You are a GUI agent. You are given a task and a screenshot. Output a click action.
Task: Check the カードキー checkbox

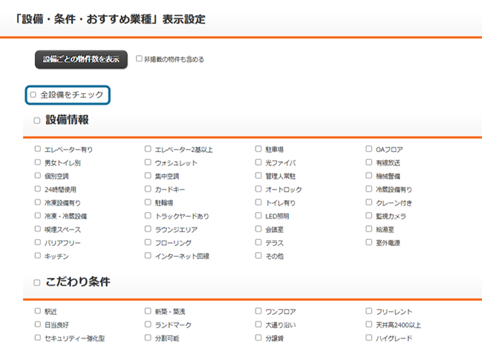click(x=148, y=189)
